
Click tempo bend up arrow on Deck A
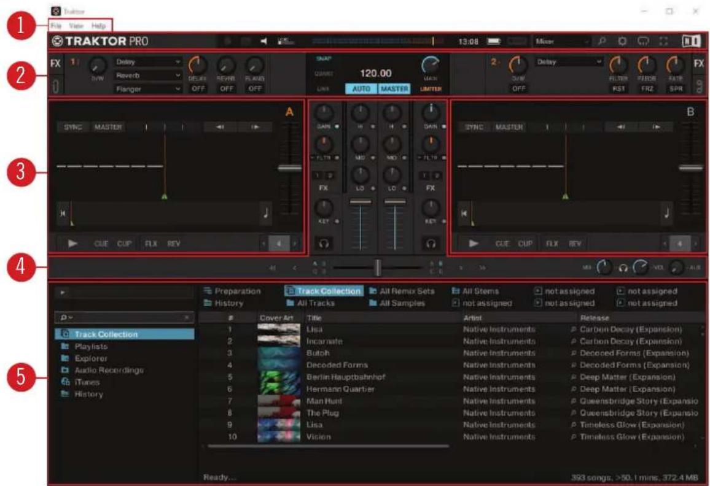(256, 127)
